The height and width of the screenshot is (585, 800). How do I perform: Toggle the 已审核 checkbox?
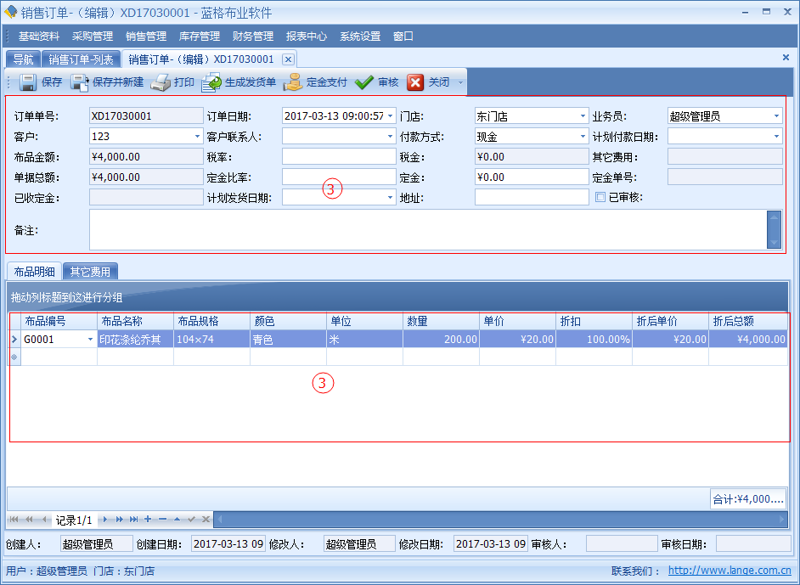[600, 198]
